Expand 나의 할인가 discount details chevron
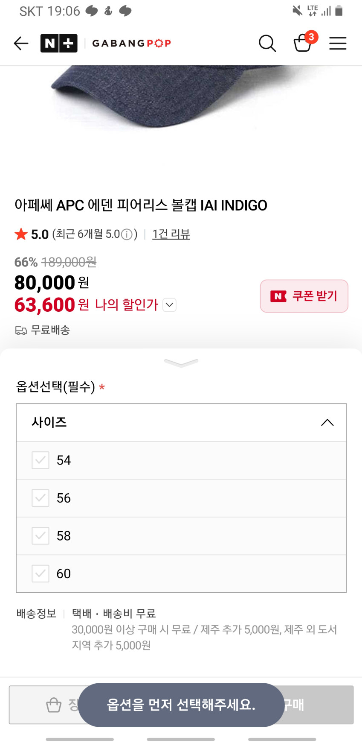Image resolution: width=362 pixels, height=746 pixels. click(170, 305)
